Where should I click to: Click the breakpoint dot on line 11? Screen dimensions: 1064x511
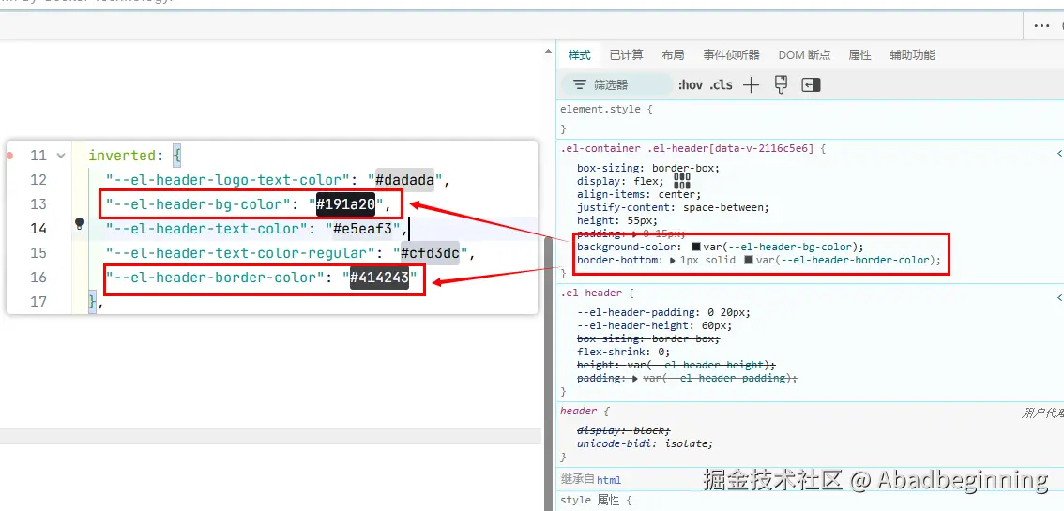click(x=9, y=156)
